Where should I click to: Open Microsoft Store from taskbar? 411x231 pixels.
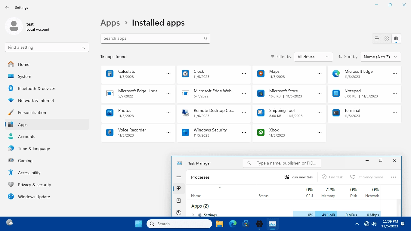tap(246, 224)
